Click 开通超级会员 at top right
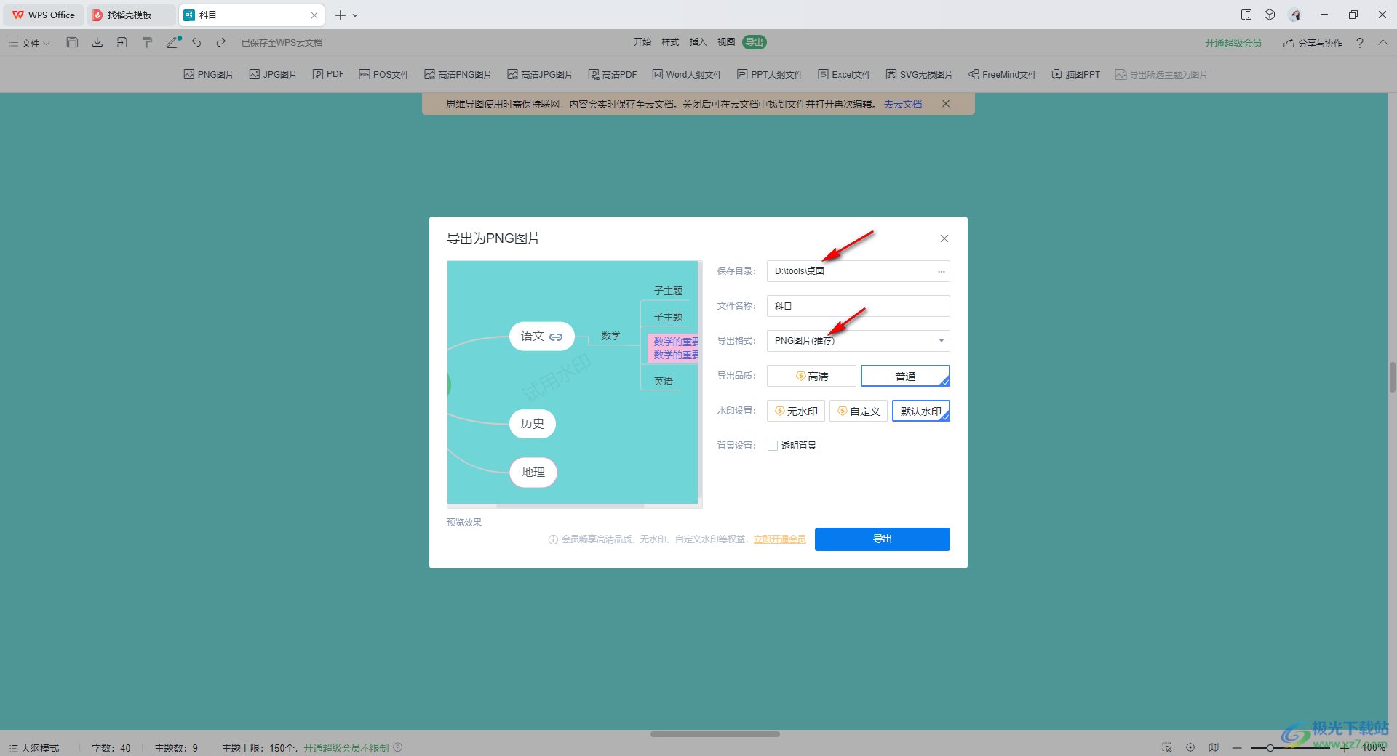The image size is (1397, 756). (1233, 43)
